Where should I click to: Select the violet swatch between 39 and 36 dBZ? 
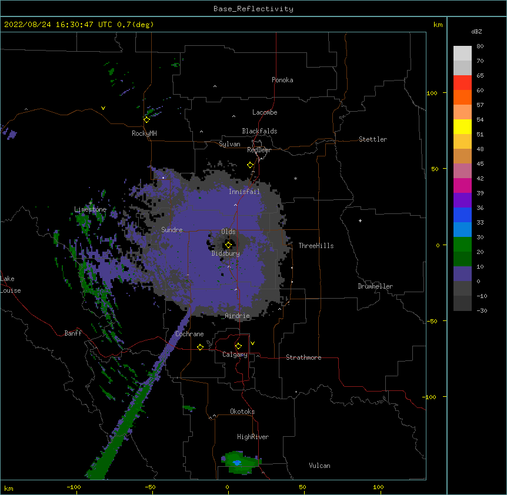pos(462,200)
